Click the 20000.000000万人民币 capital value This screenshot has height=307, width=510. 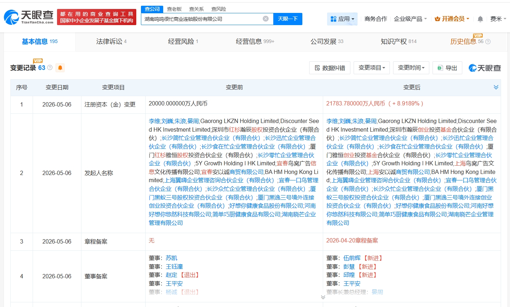pos(178,104)
